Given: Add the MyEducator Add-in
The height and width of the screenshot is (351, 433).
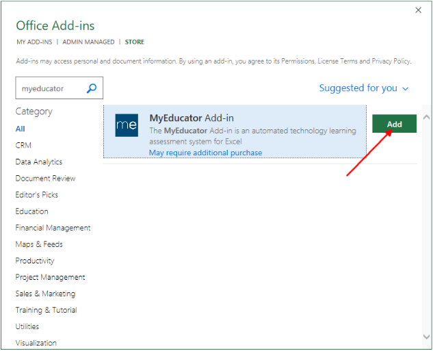Looking at the screenshot, I should 394,124.
